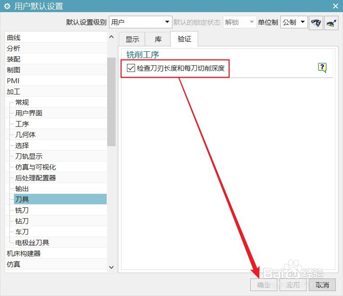Screen dimensions: 343x296
Task: Switch to the 验证 tab
Action: tap(184, 39)
